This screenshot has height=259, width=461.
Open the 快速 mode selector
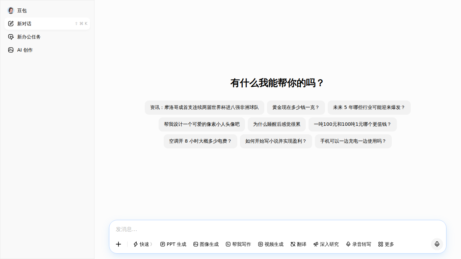pyautogui.click(x=143, y=244)
